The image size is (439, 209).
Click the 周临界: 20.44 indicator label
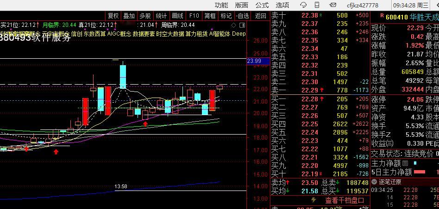(x=177, y=25)
